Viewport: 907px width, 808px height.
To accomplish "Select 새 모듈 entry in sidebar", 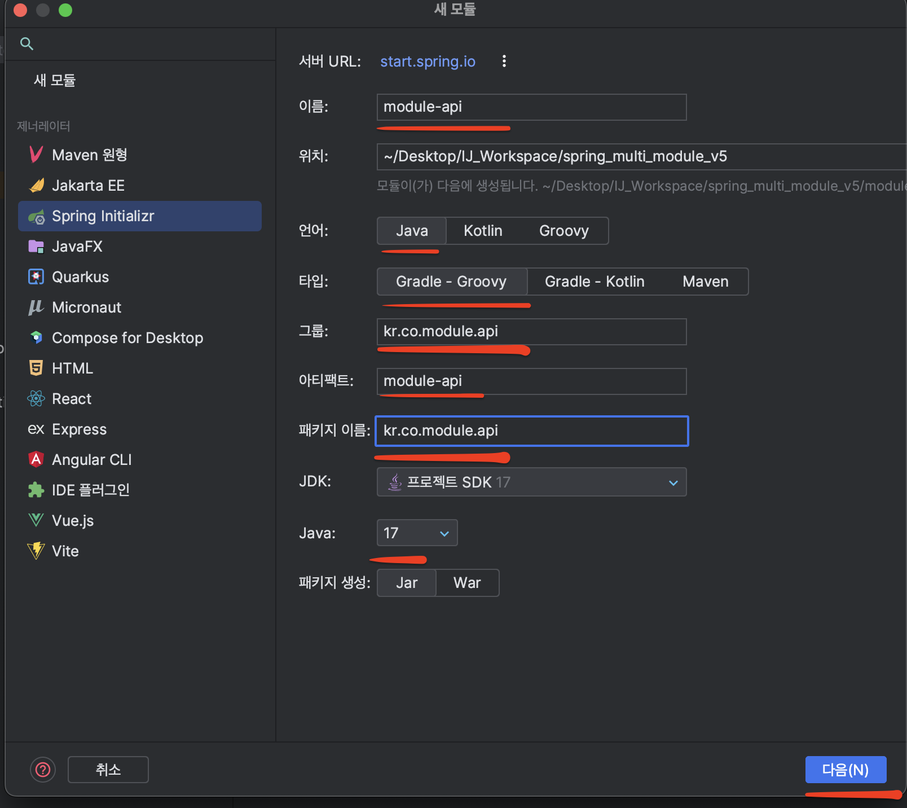I will coord(55,80).
